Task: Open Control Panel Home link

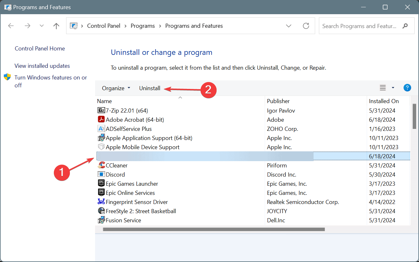Action: click(40, 49)
